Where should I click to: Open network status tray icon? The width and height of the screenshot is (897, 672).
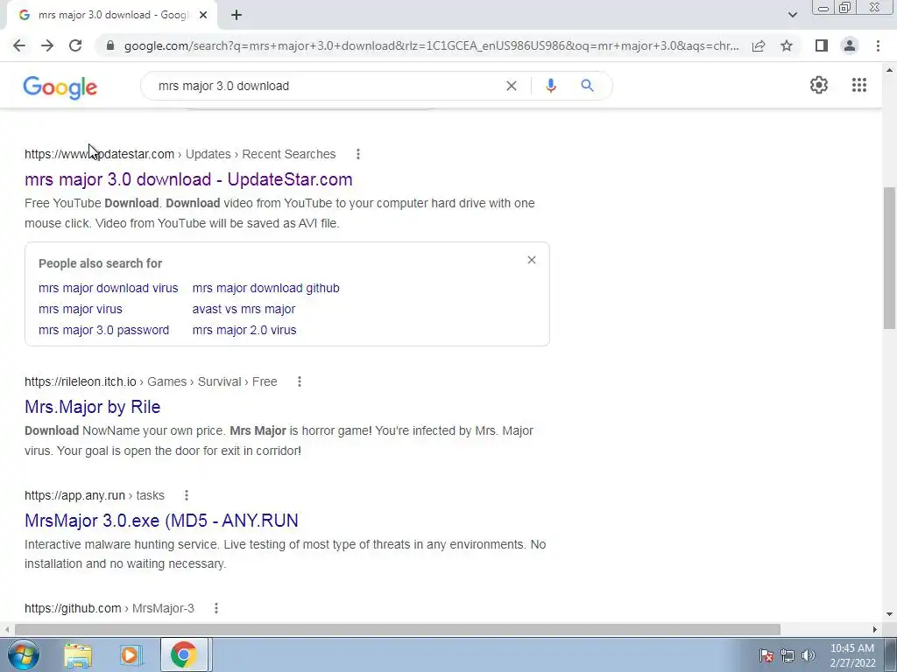pos(788,655)
